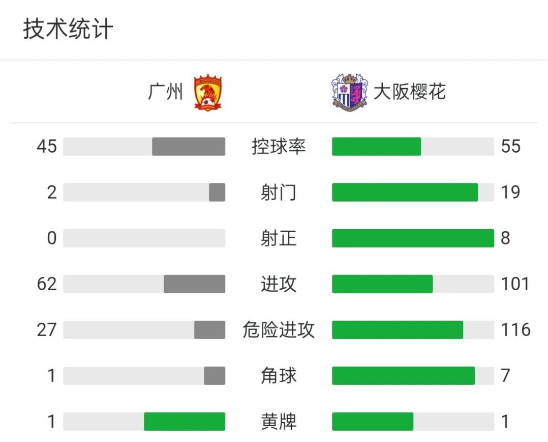Viewport: 548px width, 442px height.
Task: Open the 广州 team name link
Action: tap(166, 93)
